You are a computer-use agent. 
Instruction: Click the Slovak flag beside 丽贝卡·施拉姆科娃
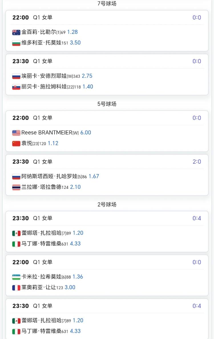click(16, 87)
